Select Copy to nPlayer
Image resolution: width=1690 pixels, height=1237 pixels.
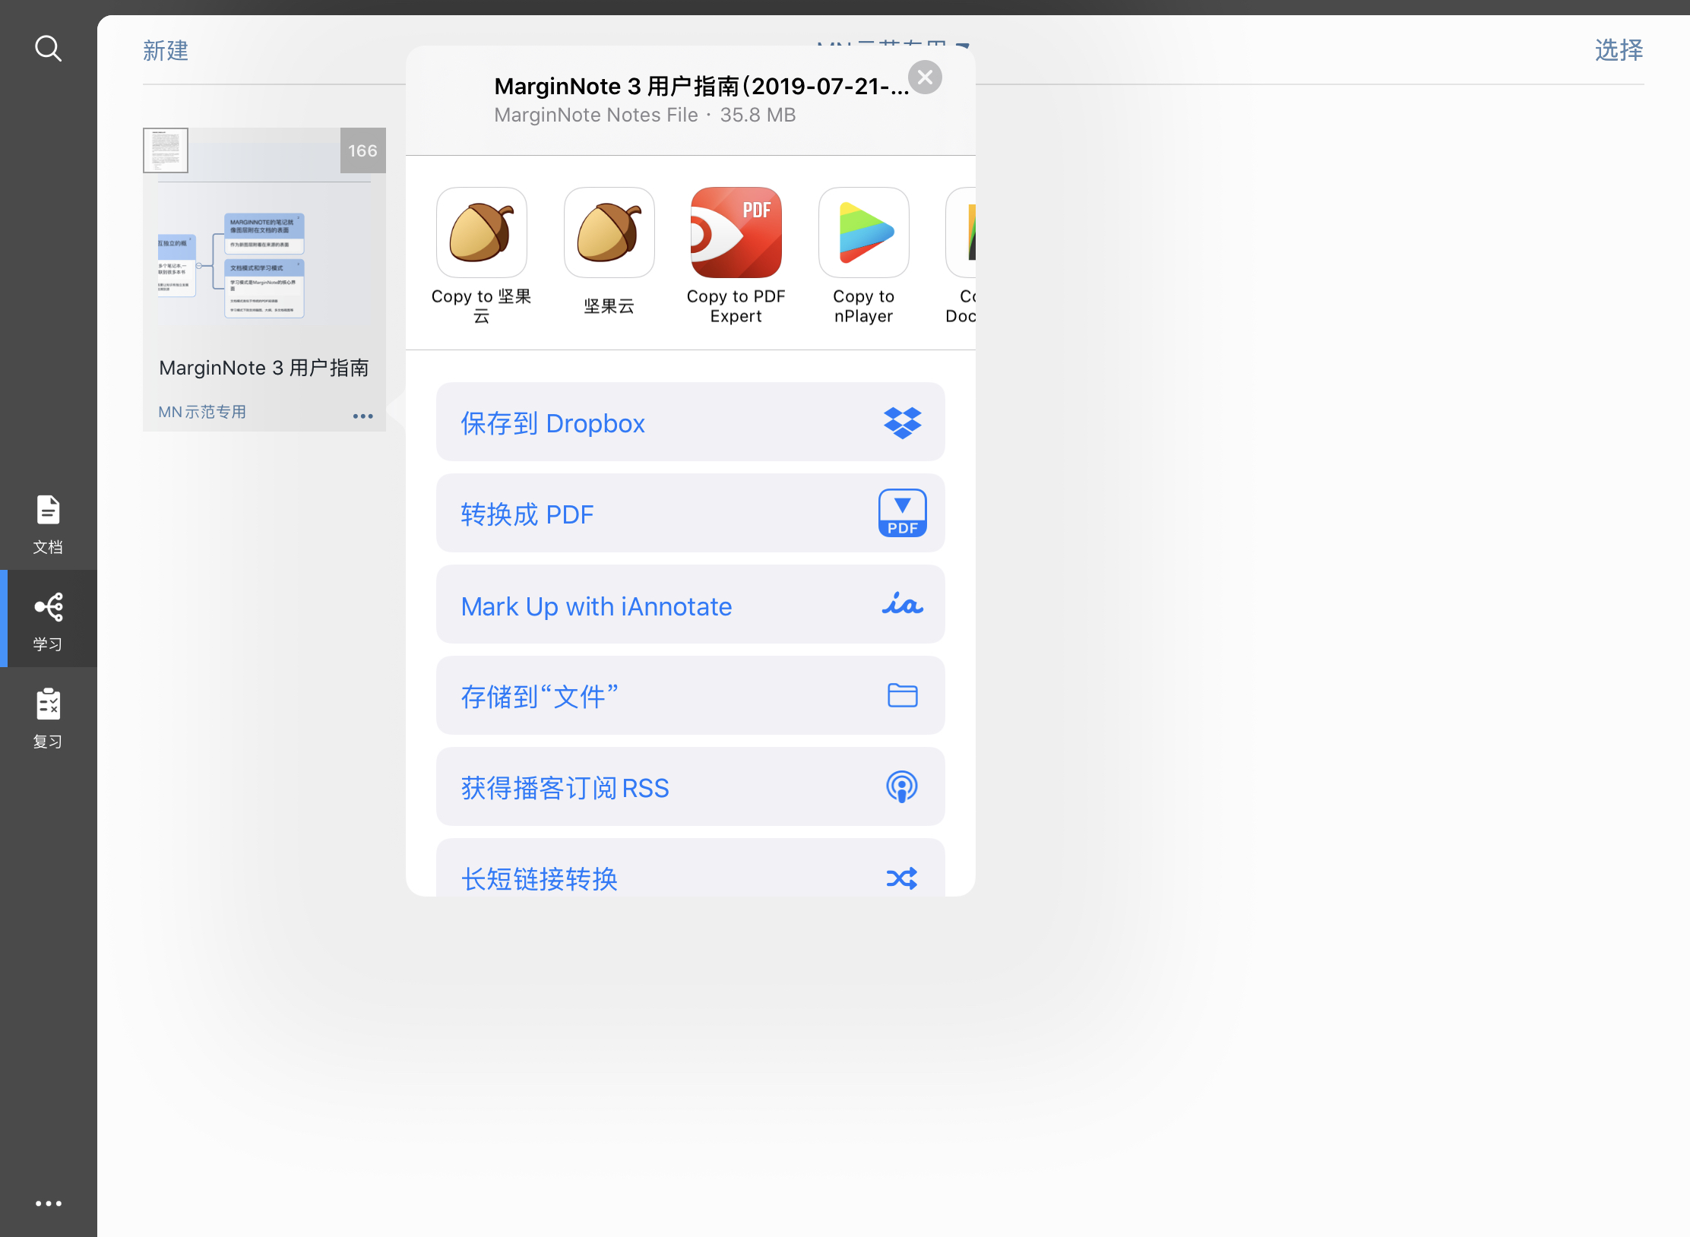(864, 233)
